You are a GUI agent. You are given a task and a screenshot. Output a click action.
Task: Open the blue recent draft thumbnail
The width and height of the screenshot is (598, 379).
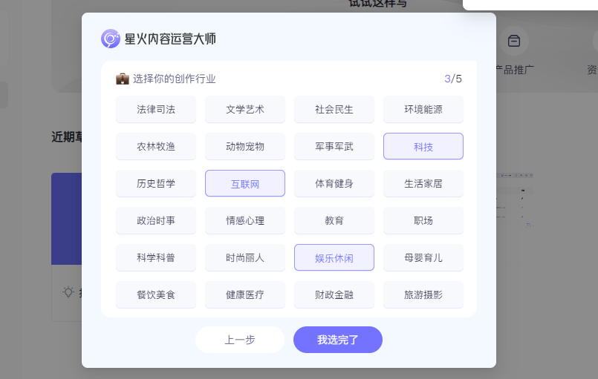tap(66, 219)
